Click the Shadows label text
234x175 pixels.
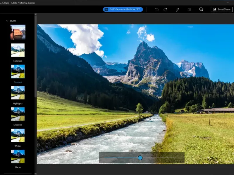click(x=18, y=125)
